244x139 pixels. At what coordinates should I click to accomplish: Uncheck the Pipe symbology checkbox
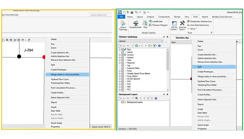point(123,49)
